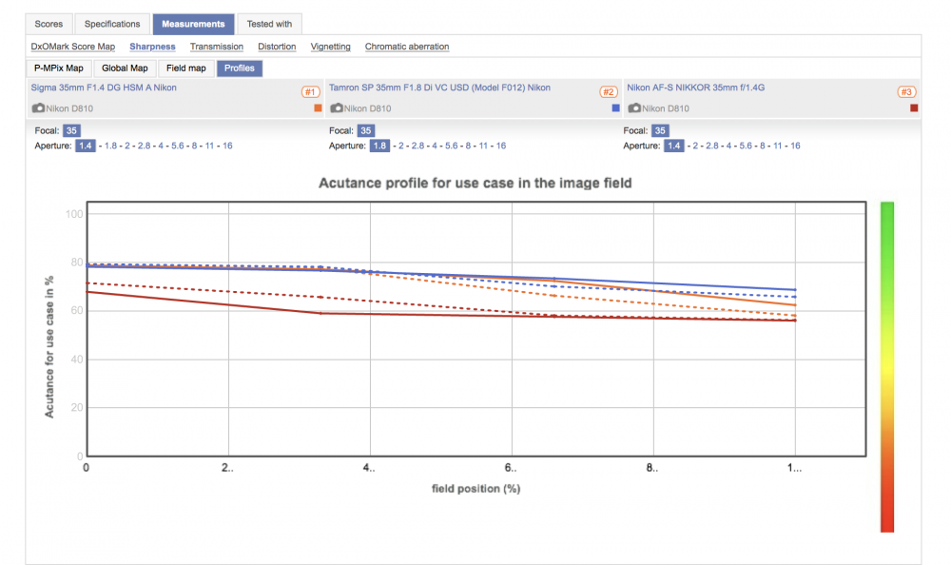The width and height of the screenshot is (951, 565).
Task: Open Nikon AF-S NIKKOR 35mm f/1.4G link
Action: tap(696, 88)
